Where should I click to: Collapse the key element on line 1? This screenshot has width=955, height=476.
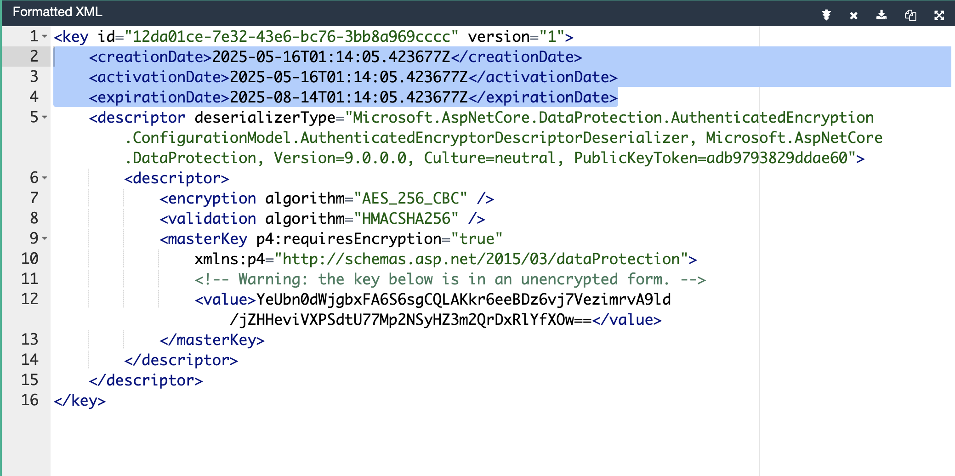(x=45, y=36)
